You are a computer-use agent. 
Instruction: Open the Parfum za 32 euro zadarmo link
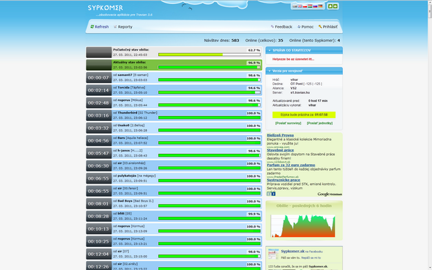[291, 165]
